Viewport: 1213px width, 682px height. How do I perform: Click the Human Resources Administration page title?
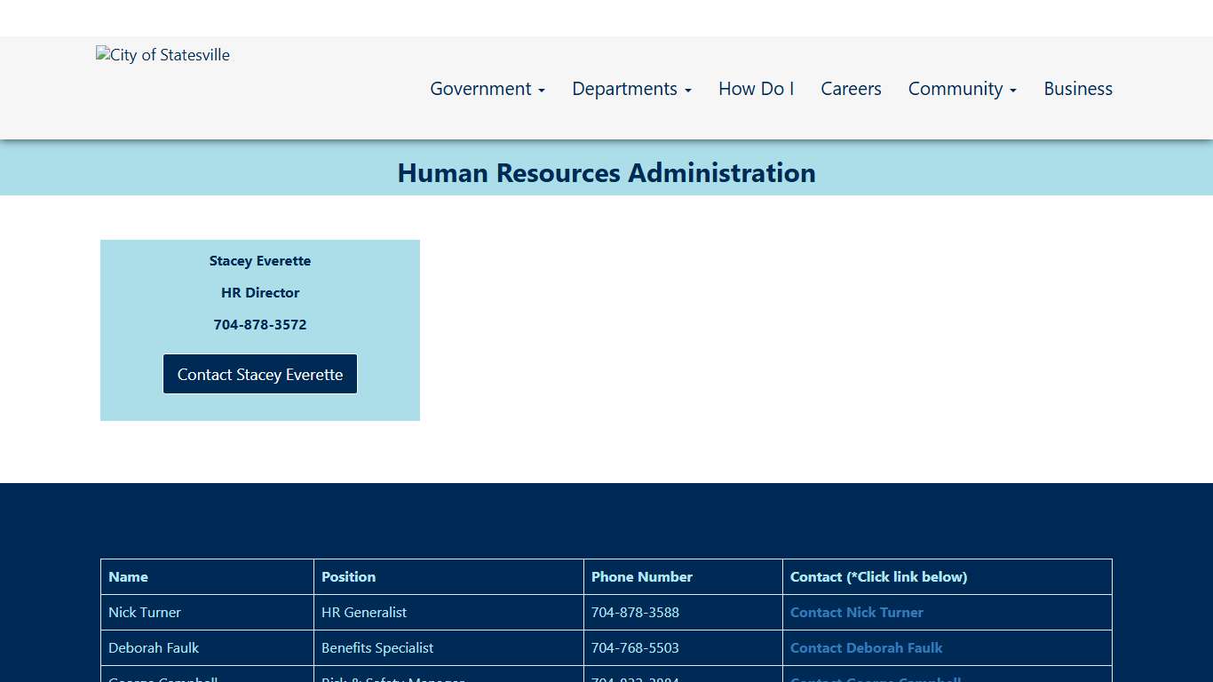606,172
